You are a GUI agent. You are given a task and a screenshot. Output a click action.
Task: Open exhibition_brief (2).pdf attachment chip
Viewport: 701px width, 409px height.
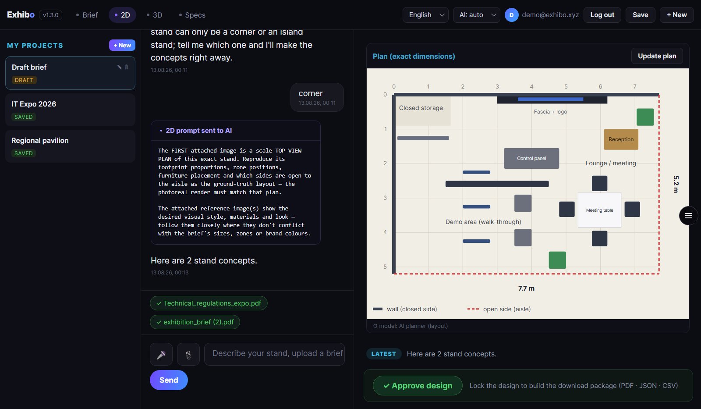pos(195,322)
